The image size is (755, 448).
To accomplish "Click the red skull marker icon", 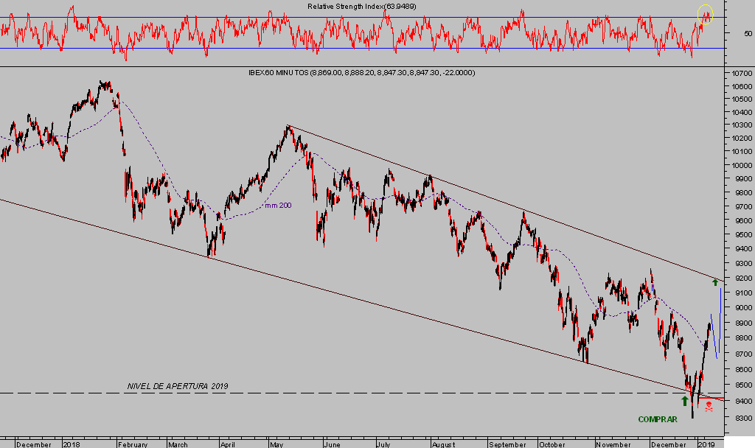I will tap(709, 407).
